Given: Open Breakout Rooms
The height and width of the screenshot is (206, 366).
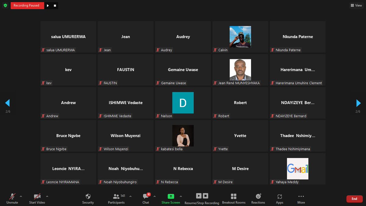Looking at the screenshot, I should click(x=234, y=198).
